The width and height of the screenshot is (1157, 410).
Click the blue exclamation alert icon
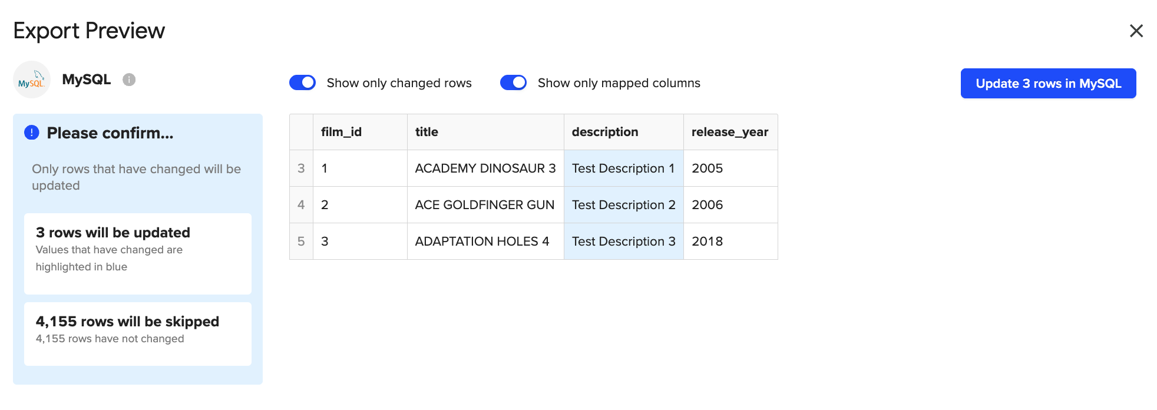point(32,133)
